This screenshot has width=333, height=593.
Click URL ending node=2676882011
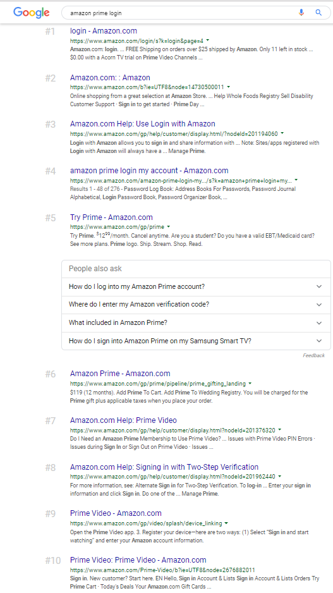[x=162, y=570]
